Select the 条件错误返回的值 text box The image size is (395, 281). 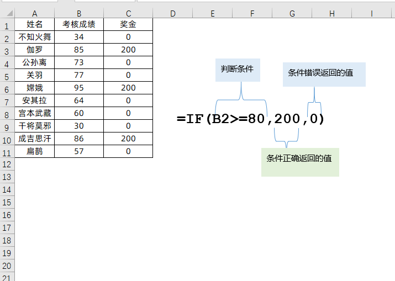click(324, 75)
